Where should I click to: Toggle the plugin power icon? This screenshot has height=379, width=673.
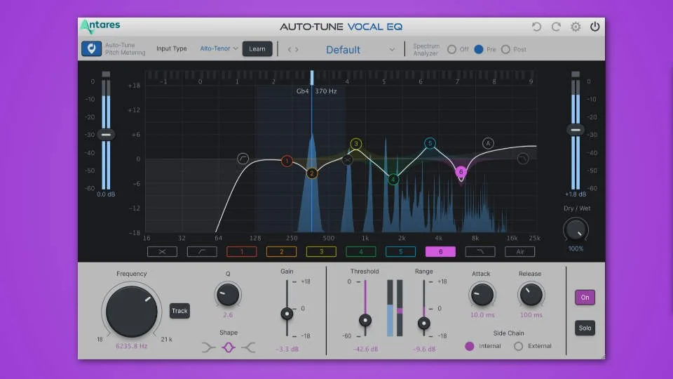pos(595,27)
